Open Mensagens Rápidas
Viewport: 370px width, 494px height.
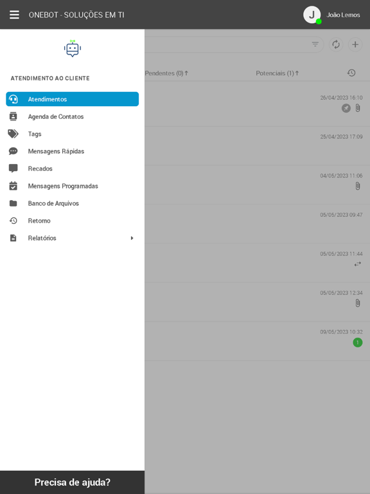(73, 151)
